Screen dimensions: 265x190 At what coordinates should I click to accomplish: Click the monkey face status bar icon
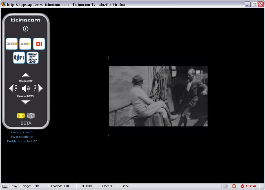pyautogui.click(x=234, y=186)
